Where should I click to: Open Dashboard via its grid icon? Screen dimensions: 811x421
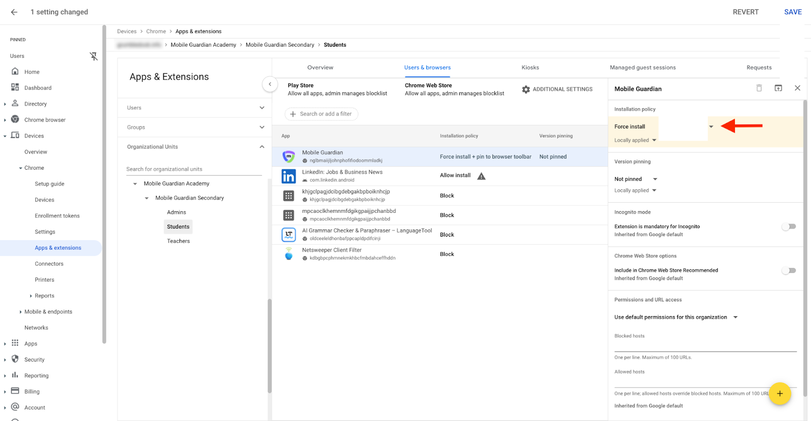coord(15,88)
